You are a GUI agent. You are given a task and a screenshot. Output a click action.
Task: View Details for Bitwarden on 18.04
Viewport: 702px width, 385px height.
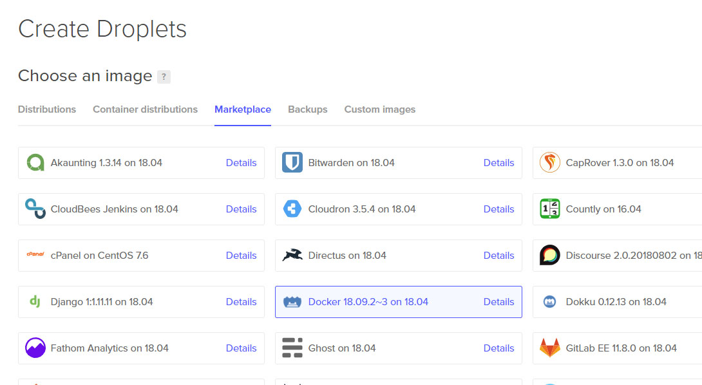[498, 163]
